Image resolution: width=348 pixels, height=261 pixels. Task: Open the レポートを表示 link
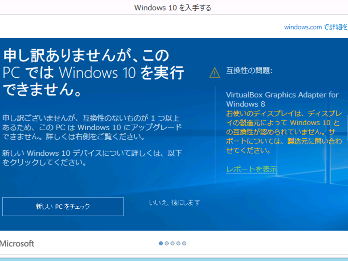click(x=251, y=169)
